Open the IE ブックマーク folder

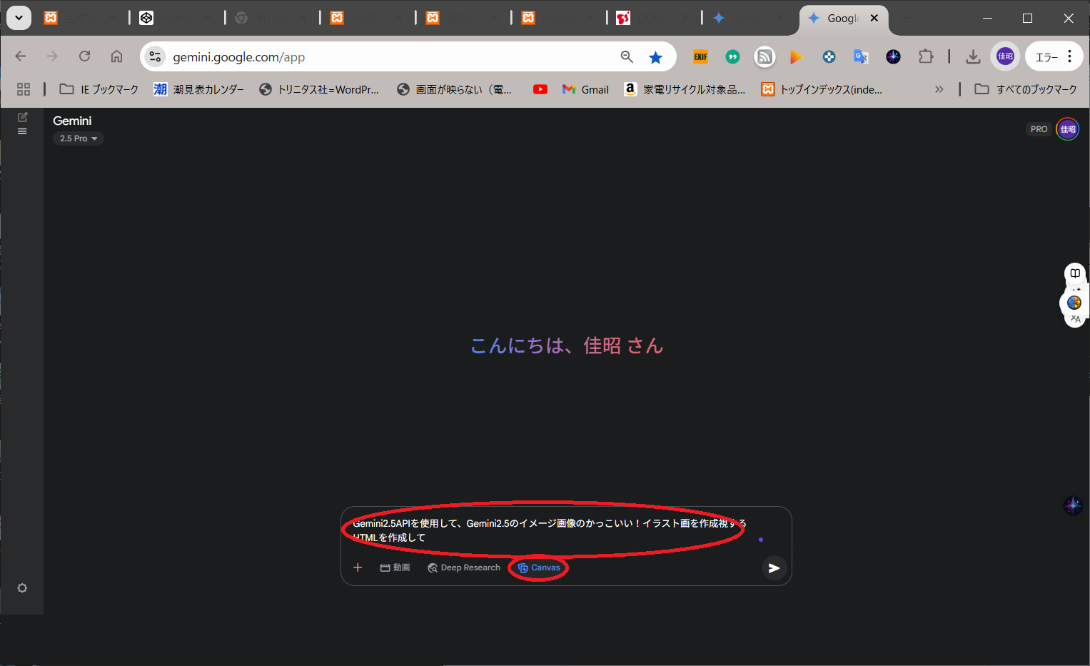coord(99,89)
